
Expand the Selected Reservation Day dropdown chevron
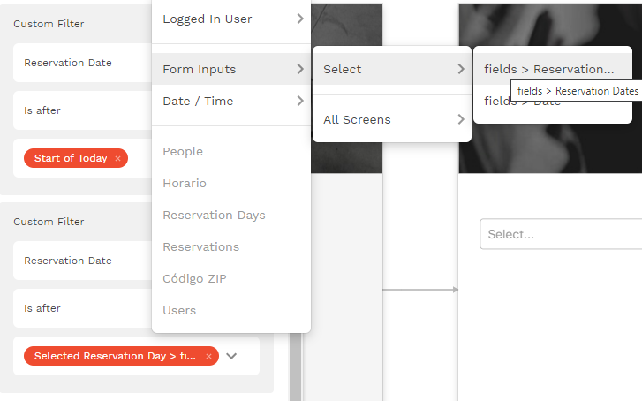pyautogui.click(x=231, y=356)
